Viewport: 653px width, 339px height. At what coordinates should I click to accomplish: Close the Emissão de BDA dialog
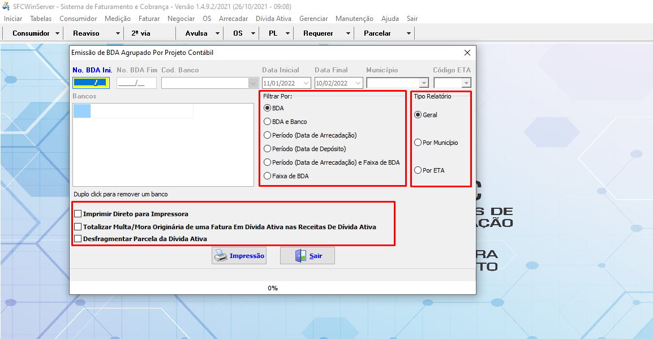point(467,53)
